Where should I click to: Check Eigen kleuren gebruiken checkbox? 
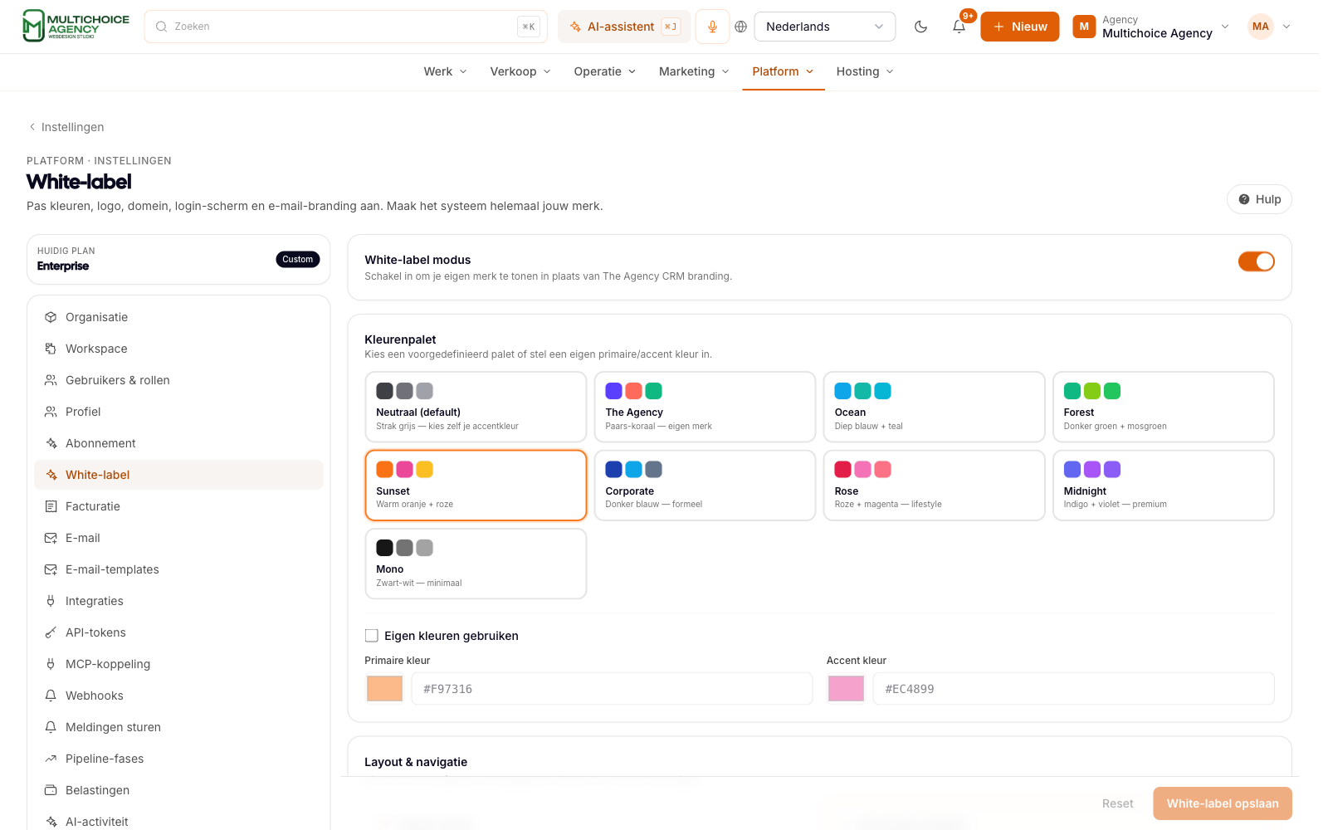(372, 636)
